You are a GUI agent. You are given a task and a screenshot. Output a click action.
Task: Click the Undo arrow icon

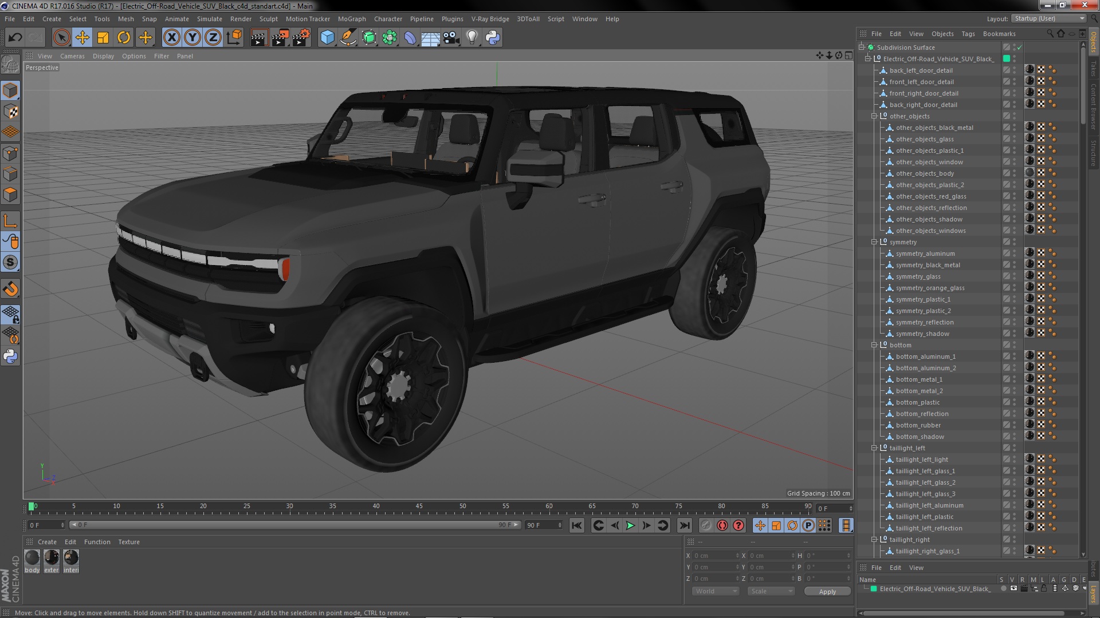coord(15,38)
